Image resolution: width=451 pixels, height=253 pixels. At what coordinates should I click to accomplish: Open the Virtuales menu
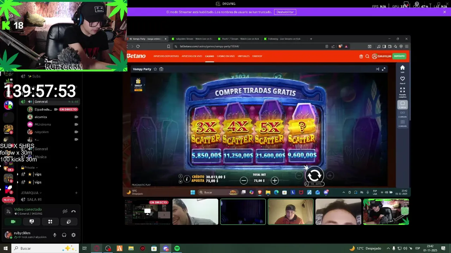(x=243, y=56)
